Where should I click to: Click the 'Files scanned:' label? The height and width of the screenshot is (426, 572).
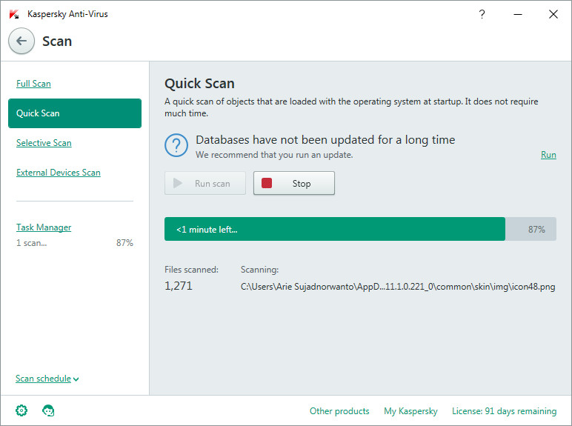191,270
